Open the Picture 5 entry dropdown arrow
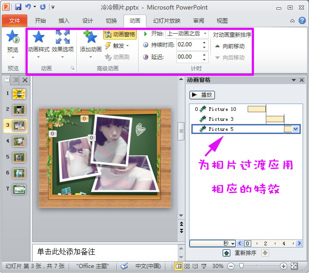309x273 pixels. (296, 129)
